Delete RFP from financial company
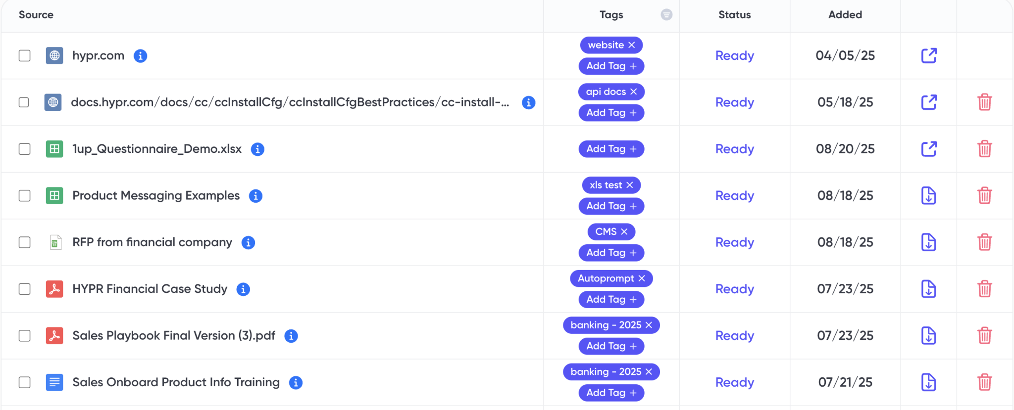 (985, 242)
